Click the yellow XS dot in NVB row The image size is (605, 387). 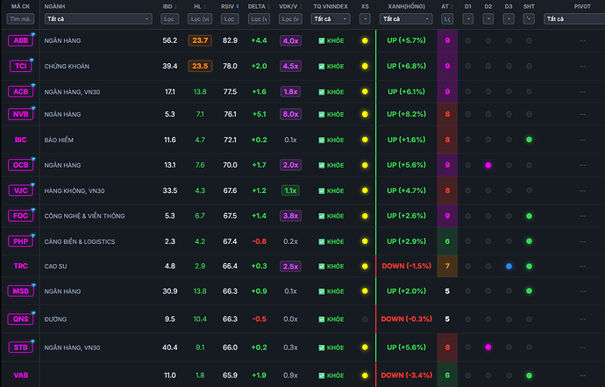pos(365,114)
